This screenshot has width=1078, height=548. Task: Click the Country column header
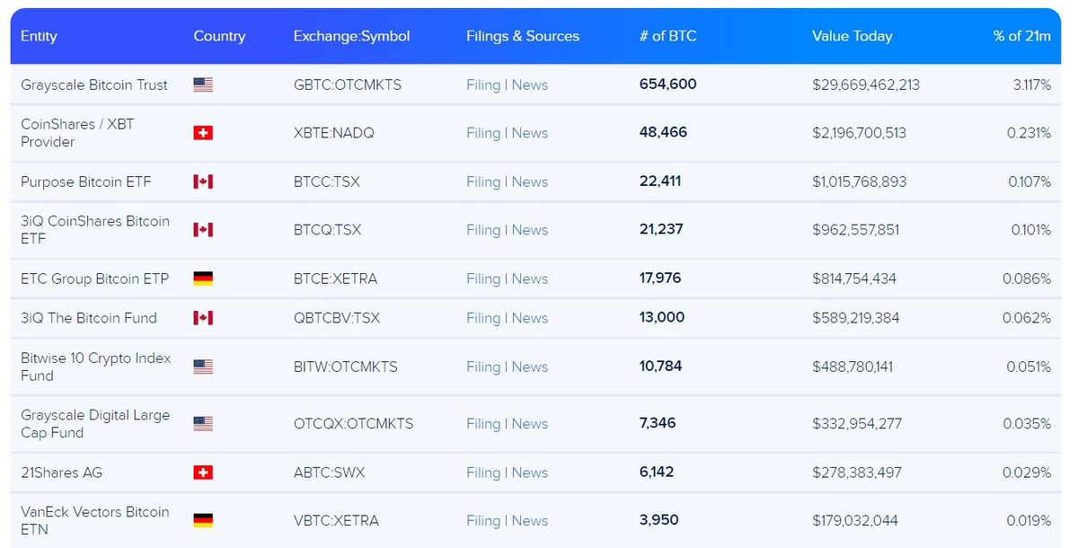(x=218, y=36)
